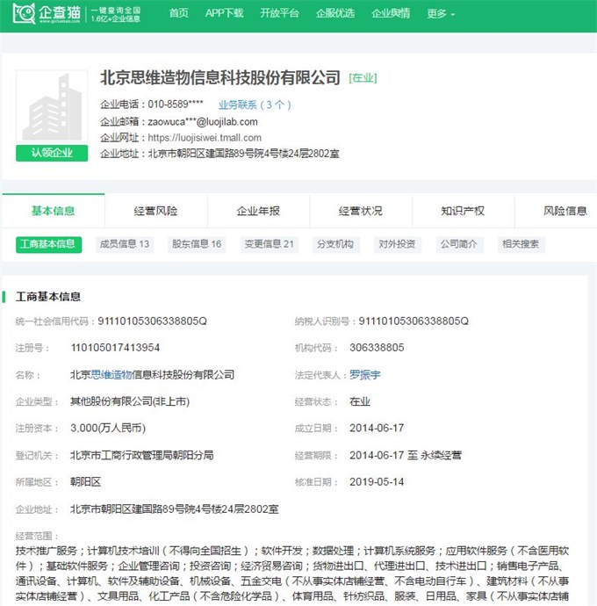Click the green 认领企业 button

click(52, 153)
